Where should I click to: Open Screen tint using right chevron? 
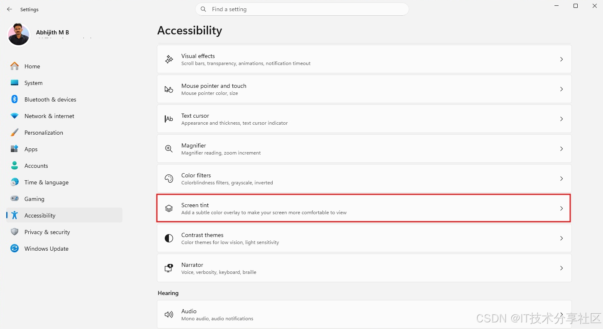coord(561,208)
